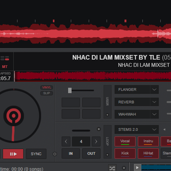Toggle SLIP mode
This screenshot has height=171, width=171.
[46, 93]
